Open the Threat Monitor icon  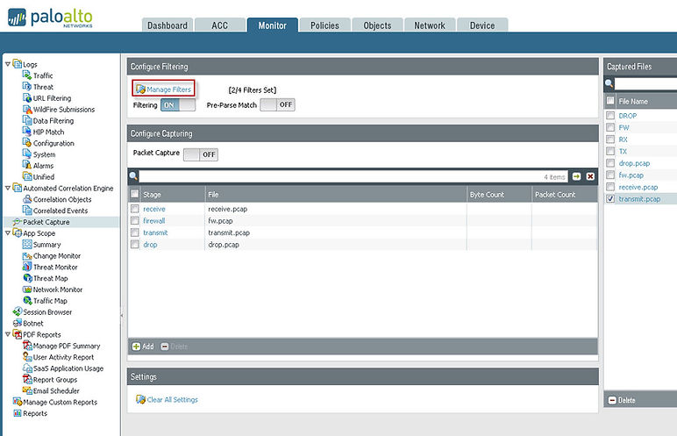tap(27, 267)
